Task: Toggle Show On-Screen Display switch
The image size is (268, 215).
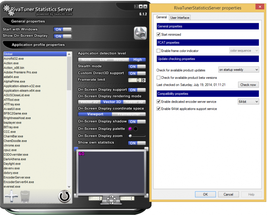Action: pyautogui.click(x=63, y=36)
